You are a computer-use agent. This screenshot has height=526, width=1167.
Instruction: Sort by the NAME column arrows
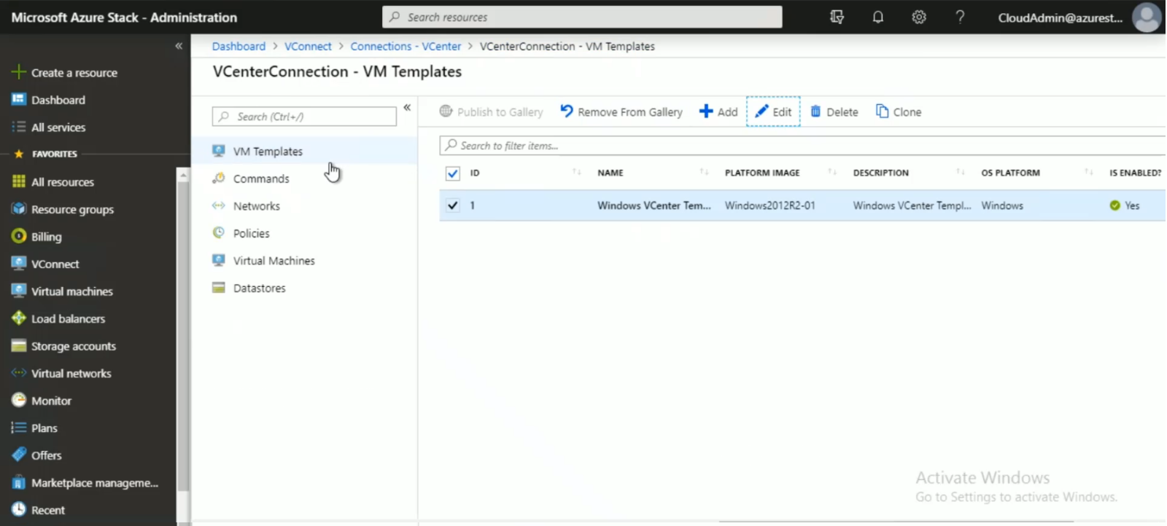point(704,172)
